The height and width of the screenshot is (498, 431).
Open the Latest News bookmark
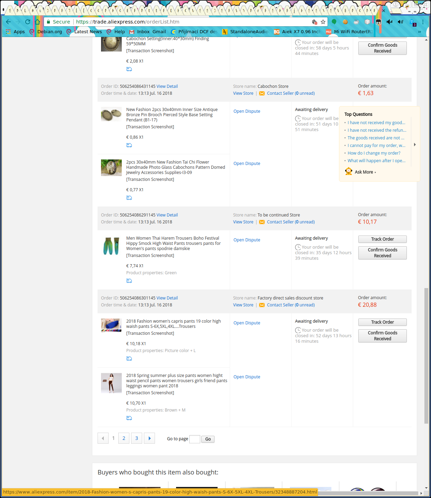(84, 31)
